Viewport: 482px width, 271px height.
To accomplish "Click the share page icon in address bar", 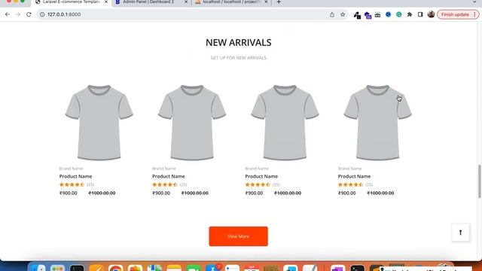I will (332, 14).
